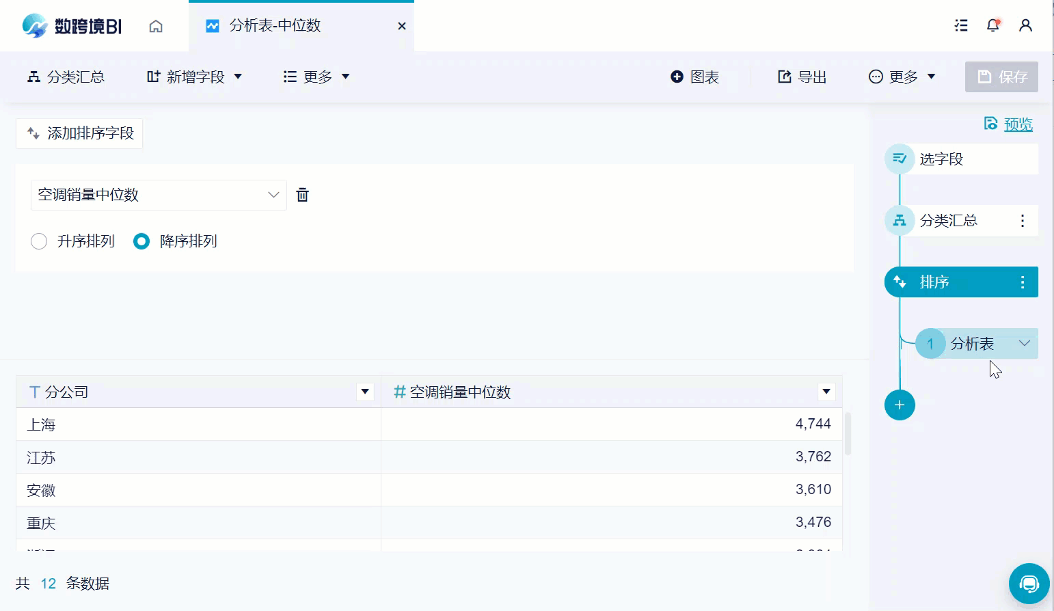Screen dimensions: 1054x611
Task: Select 重庆 table cell
Action: pos(198,523)
